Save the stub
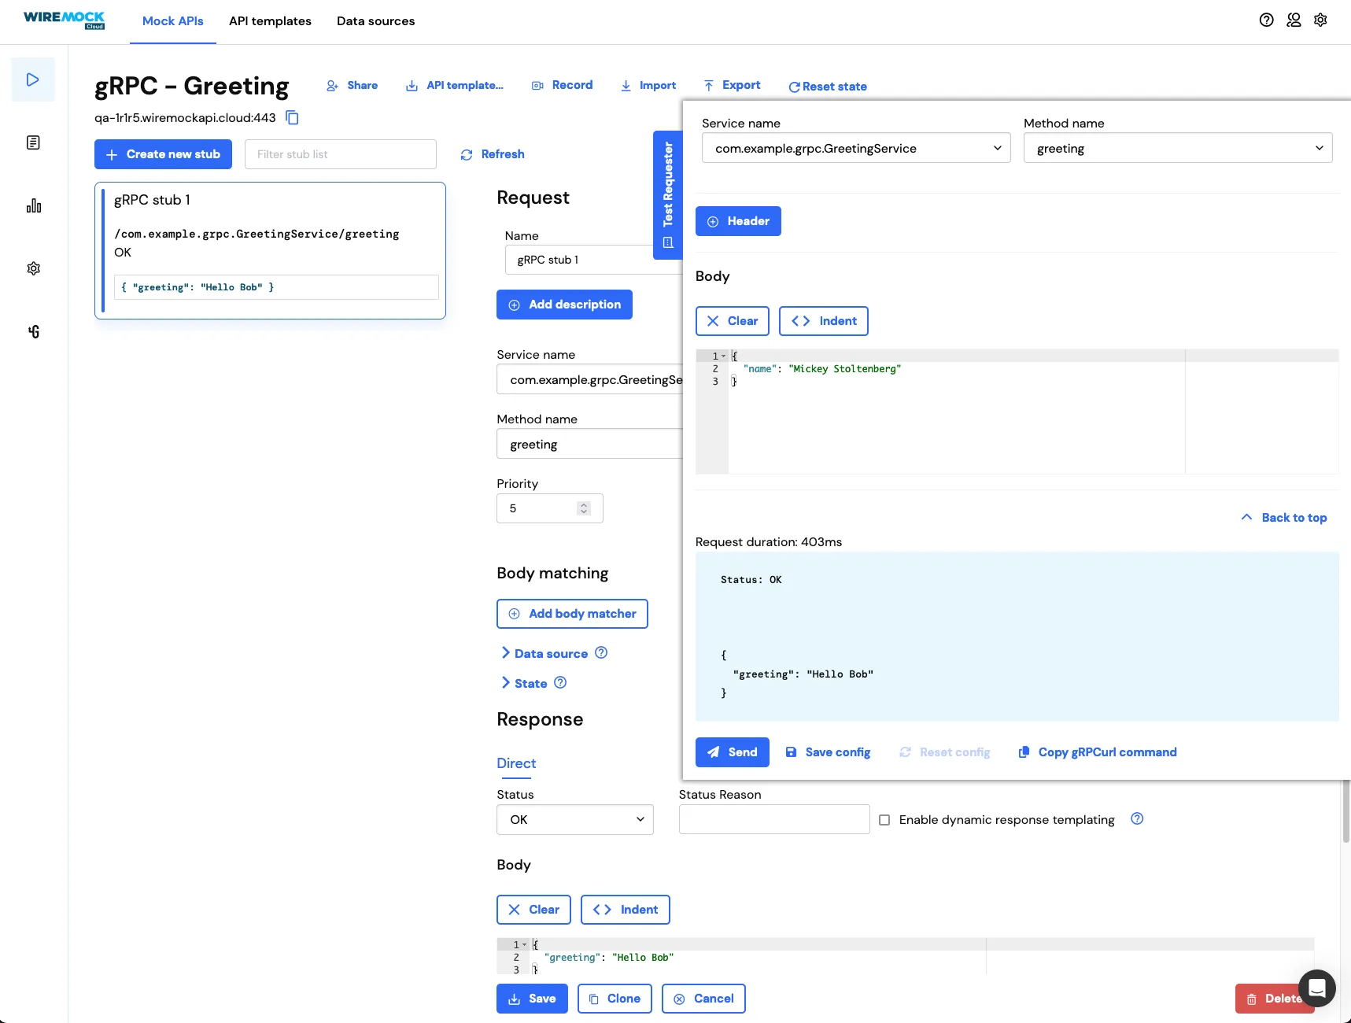The height and width of the screenshot is (1023, 1351). pos(532,999)
